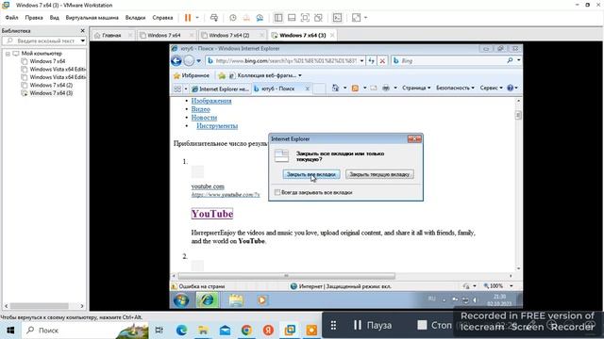Screen dimensions: 604x339
Task: Open the 'Страница' dropdown menu in IE
Action: (416, 88)
